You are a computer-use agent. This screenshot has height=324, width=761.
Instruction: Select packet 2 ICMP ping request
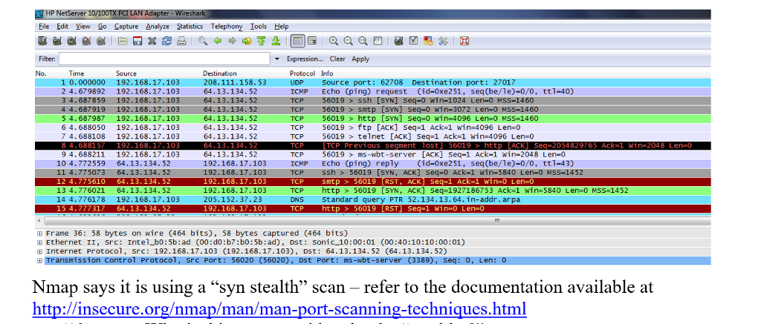coord(373,91)
